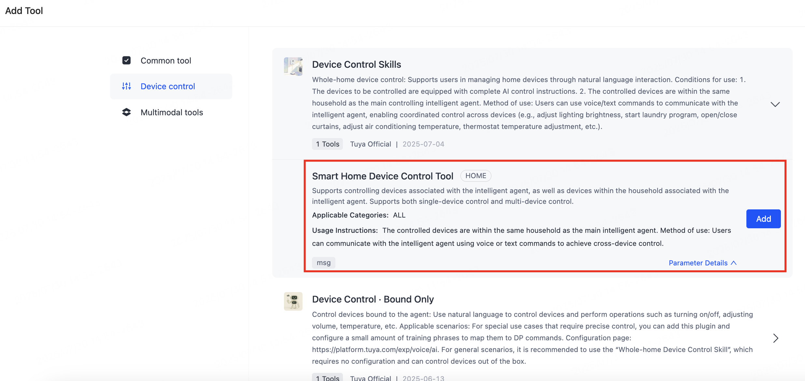Open the Common tool category
The image size is (805, 381).
click(x=166, y=61)
